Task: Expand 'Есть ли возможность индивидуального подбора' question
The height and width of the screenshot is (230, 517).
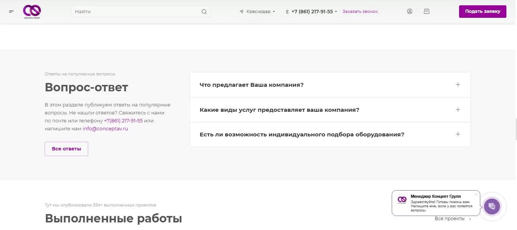Action: tap(458, 134)
